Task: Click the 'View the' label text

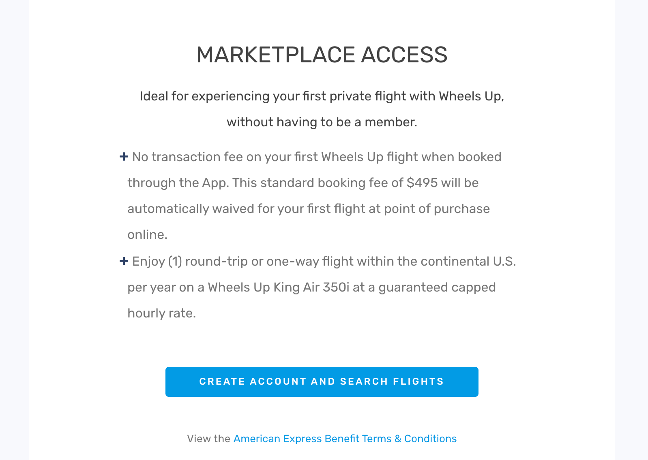Action: pyautogui.click(x=208, y=439)
